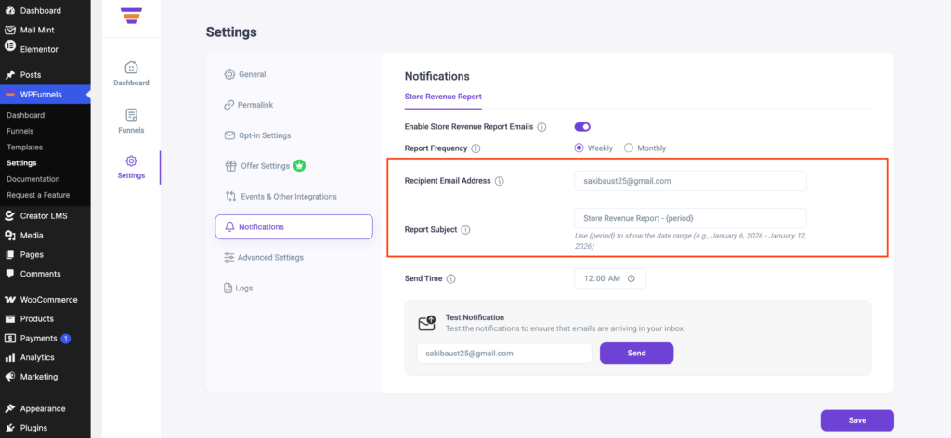
Task: Open Dashboard via house icon in WPFunnels sidebar
Action: click(131, 67)
